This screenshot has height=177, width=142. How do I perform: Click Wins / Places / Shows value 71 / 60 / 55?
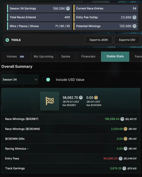coord(62,26)
